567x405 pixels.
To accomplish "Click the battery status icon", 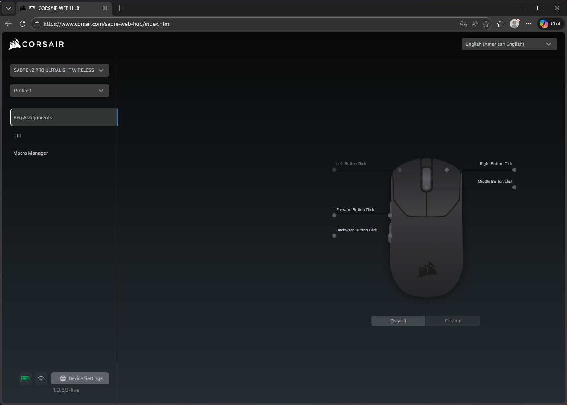I will point(25,378).
